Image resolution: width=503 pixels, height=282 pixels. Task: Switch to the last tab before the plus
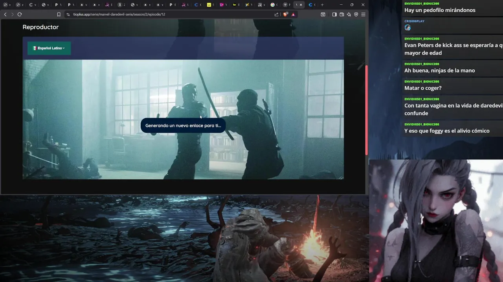tap(312, 5)
